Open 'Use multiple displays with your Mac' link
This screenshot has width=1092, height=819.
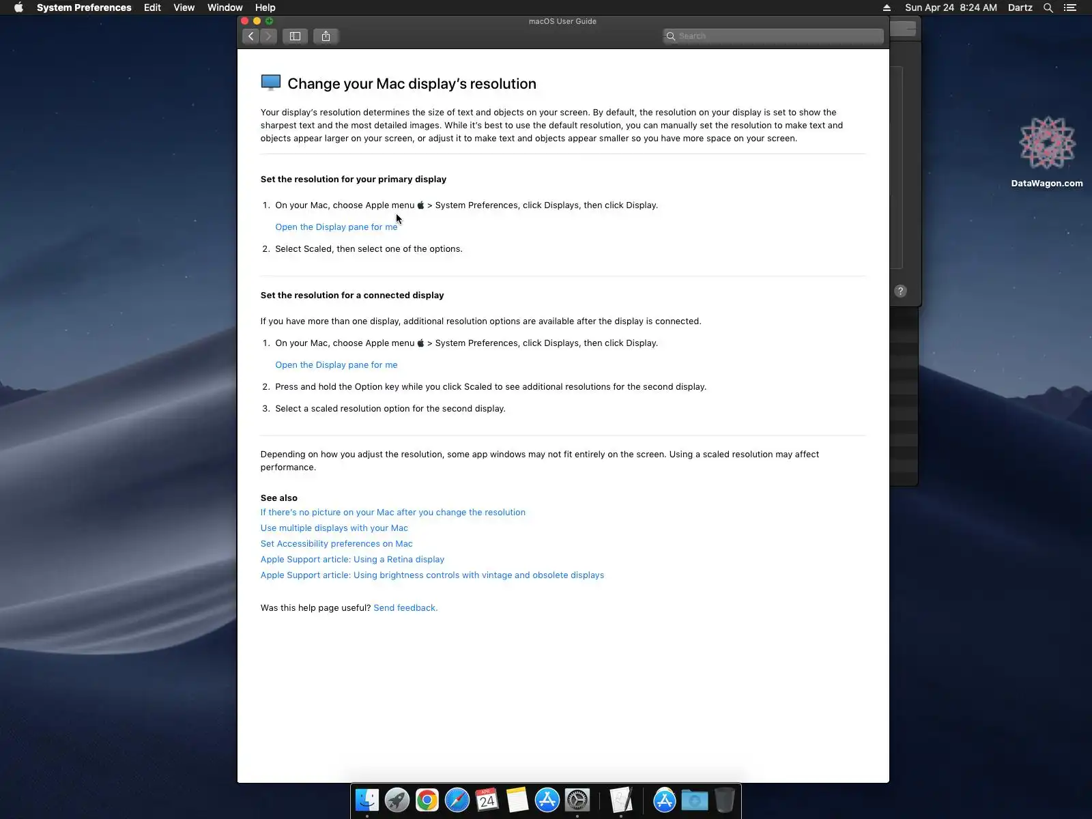tap(334, 528)
